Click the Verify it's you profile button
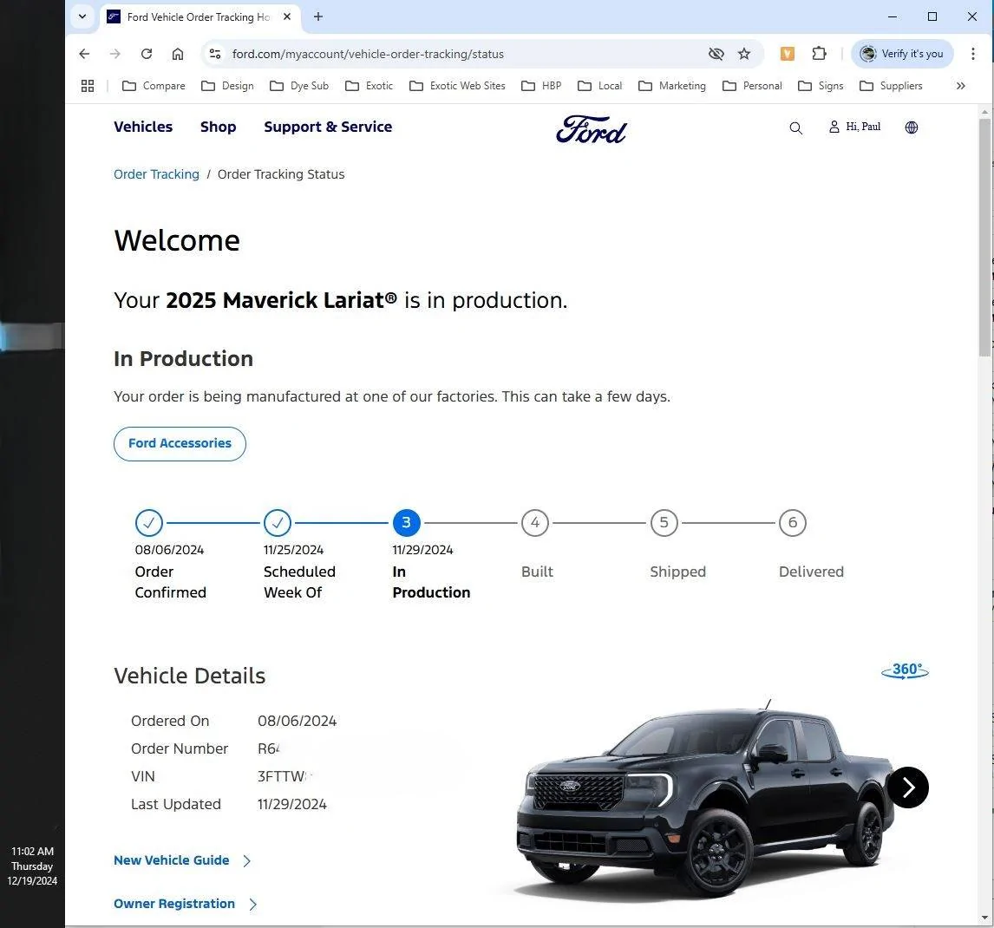 click(902, 54)
